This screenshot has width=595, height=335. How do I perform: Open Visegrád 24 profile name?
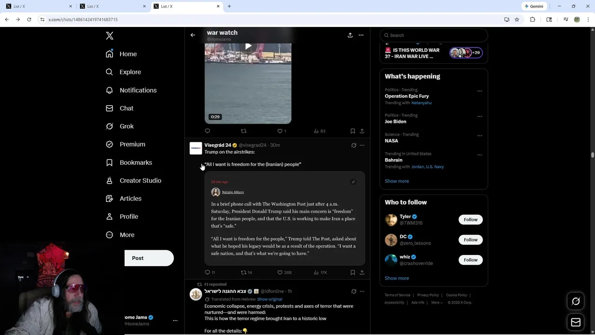218,145
